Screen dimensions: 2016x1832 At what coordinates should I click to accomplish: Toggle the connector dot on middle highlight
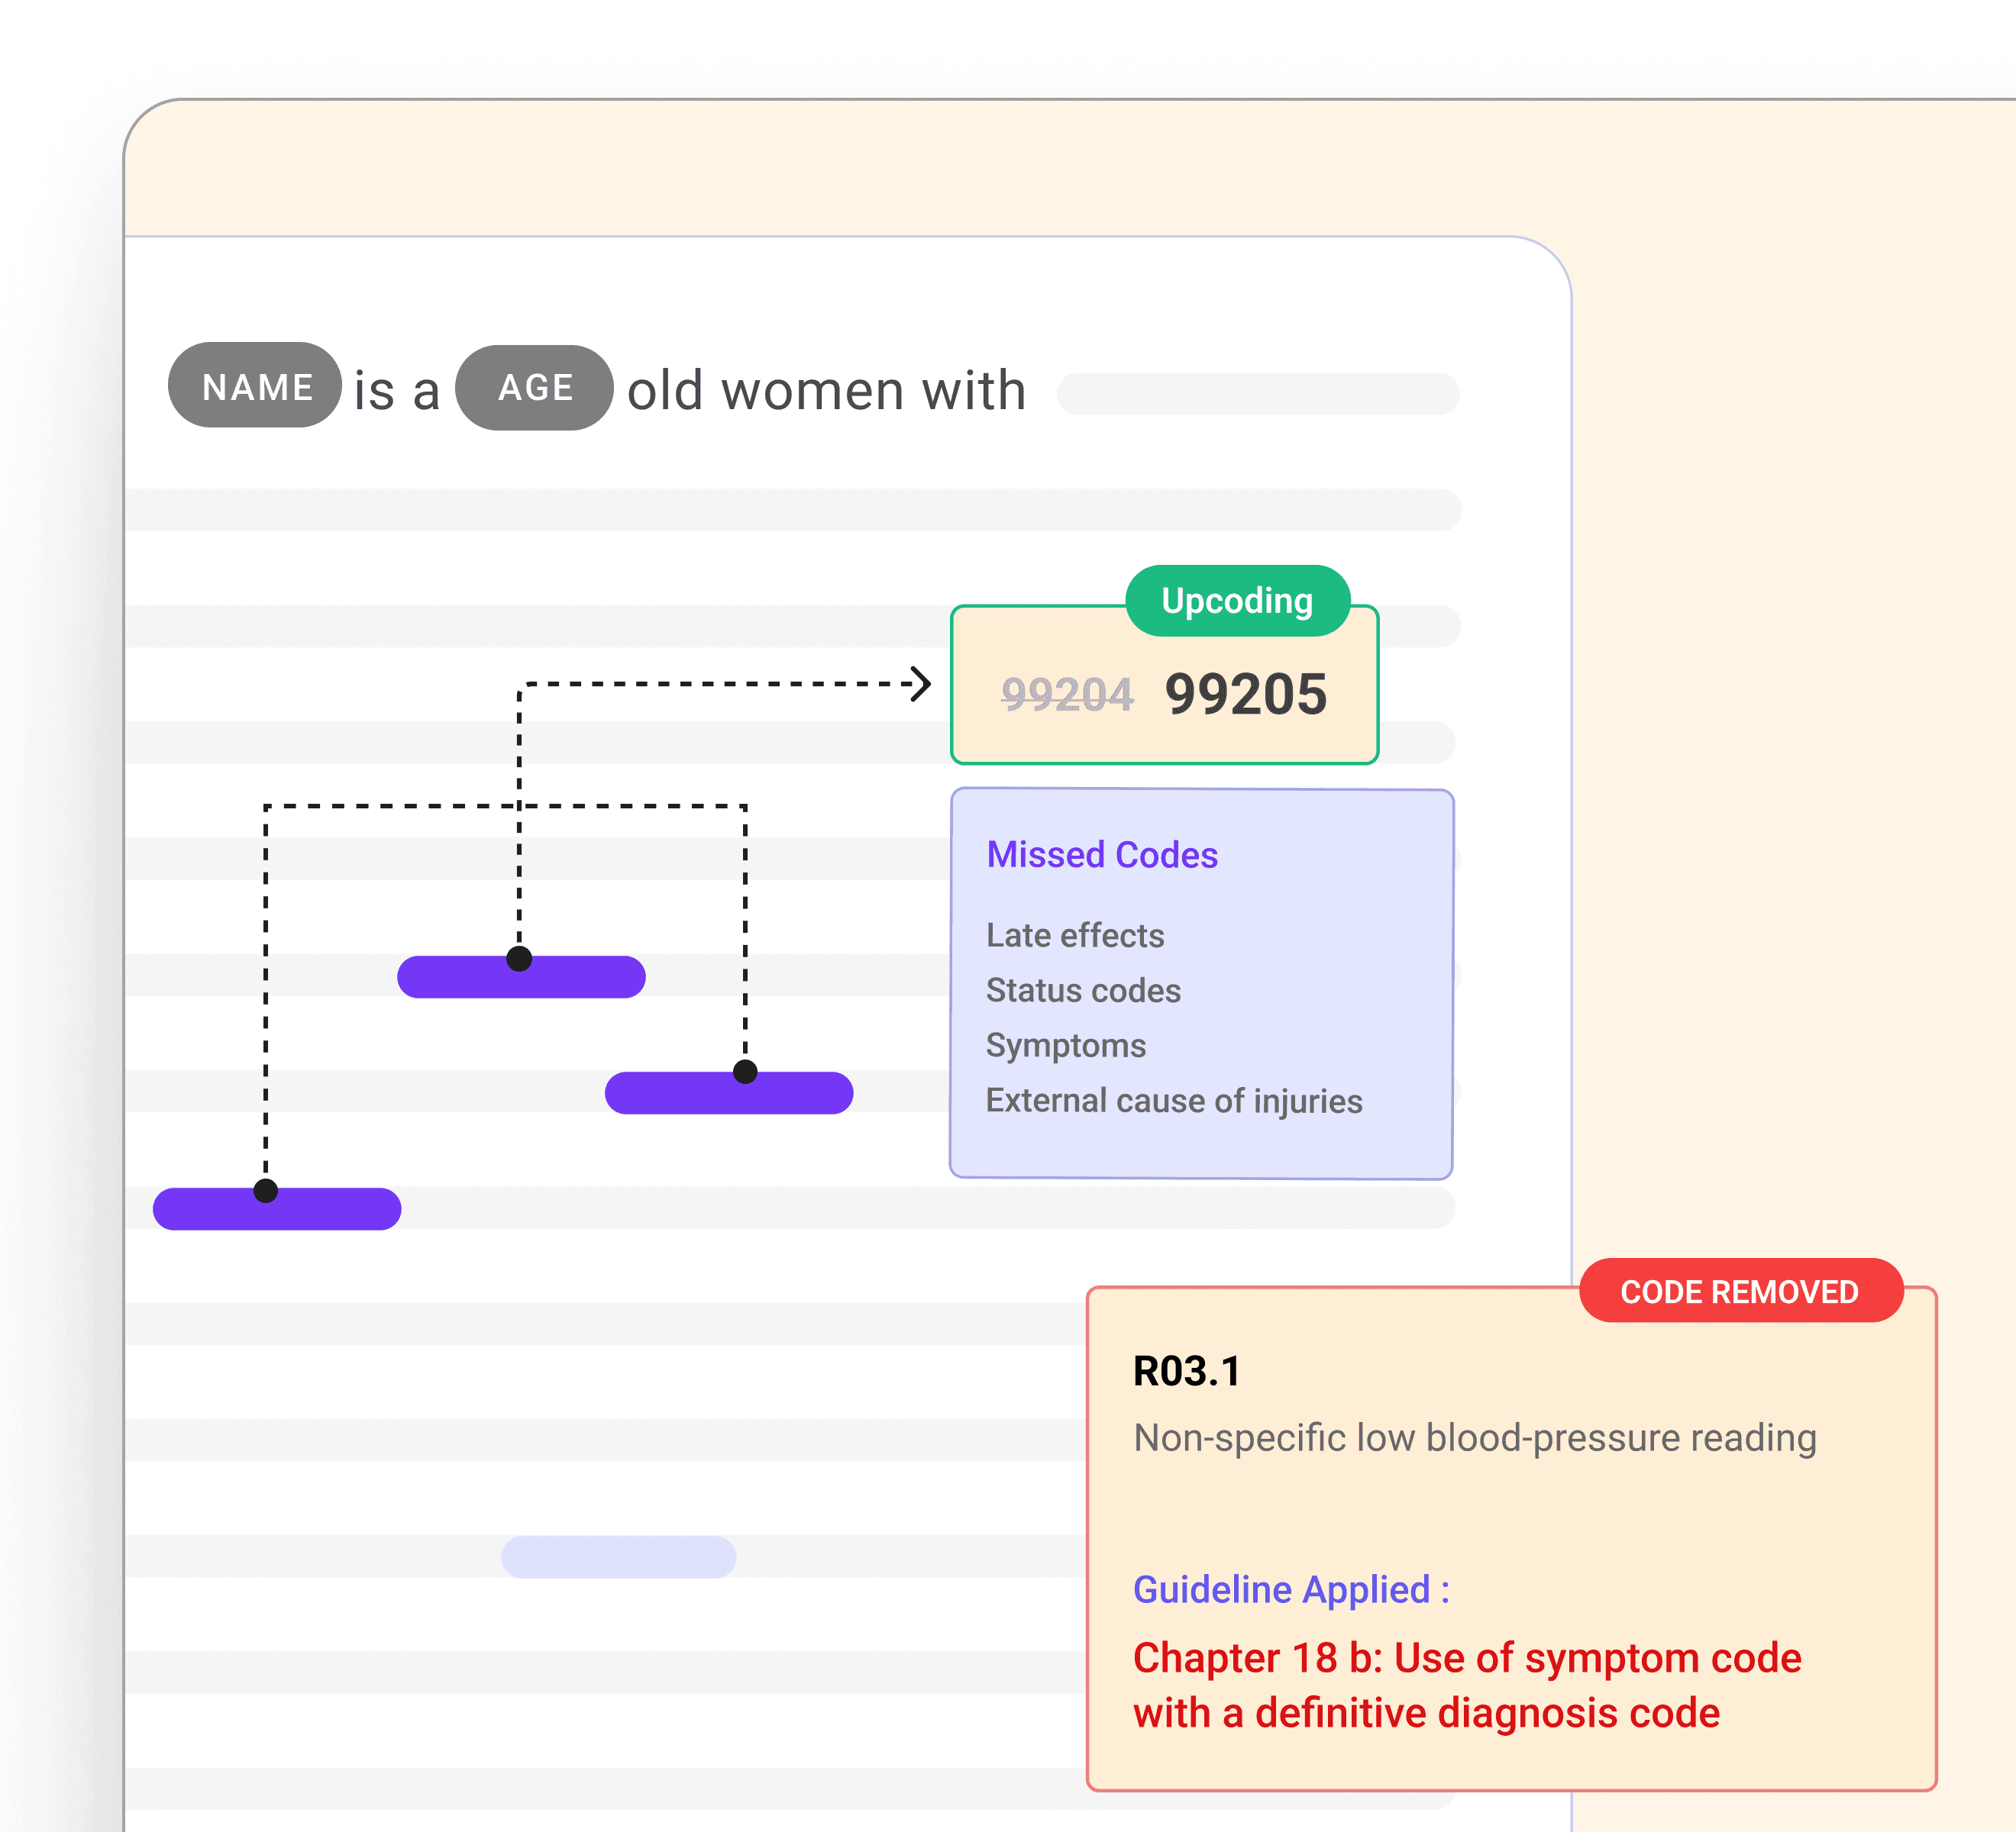tap(519, 957)
